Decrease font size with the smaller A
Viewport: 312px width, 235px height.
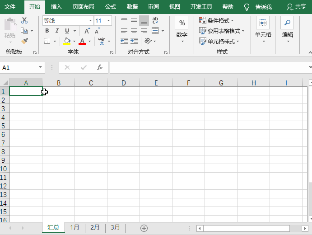click(x=97, y=31)
